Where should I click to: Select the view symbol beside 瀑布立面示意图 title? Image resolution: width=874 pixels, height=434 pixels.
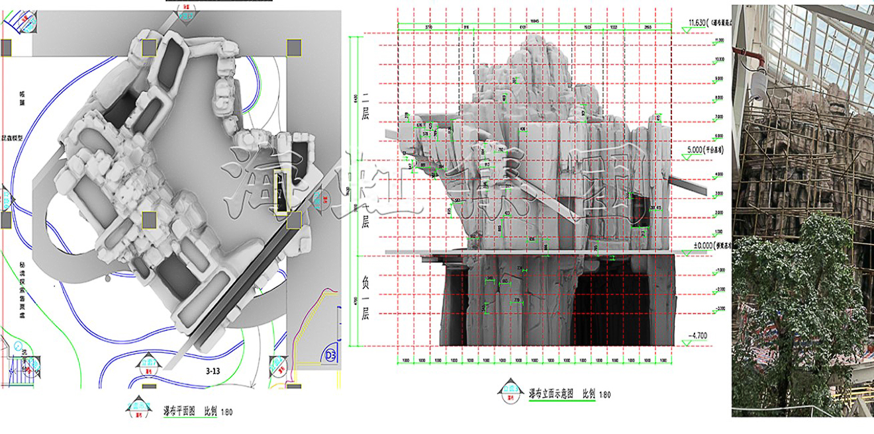pos(510,390)
